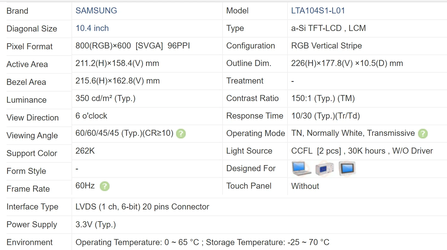
Task: Open the 10.4 inch diagonal size link
Action: (x=92, y=28)
